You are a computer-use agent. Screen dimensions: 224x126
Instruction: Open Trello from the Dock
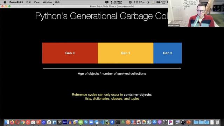(x=54, y=122)
